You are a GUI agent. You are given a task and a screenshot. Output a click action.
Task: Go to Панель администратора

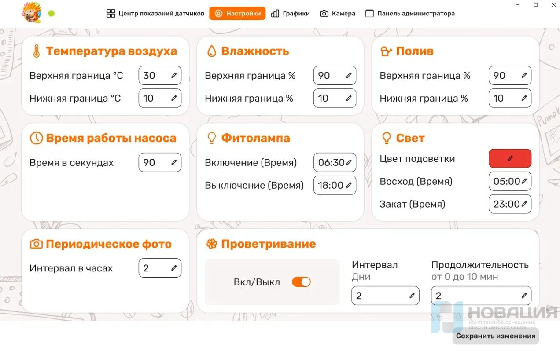[x=410, y=14]
